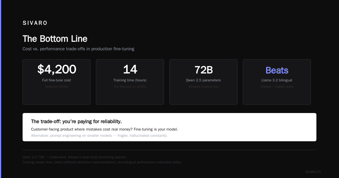Click the $4,200 figure

[x=56, y=70]
